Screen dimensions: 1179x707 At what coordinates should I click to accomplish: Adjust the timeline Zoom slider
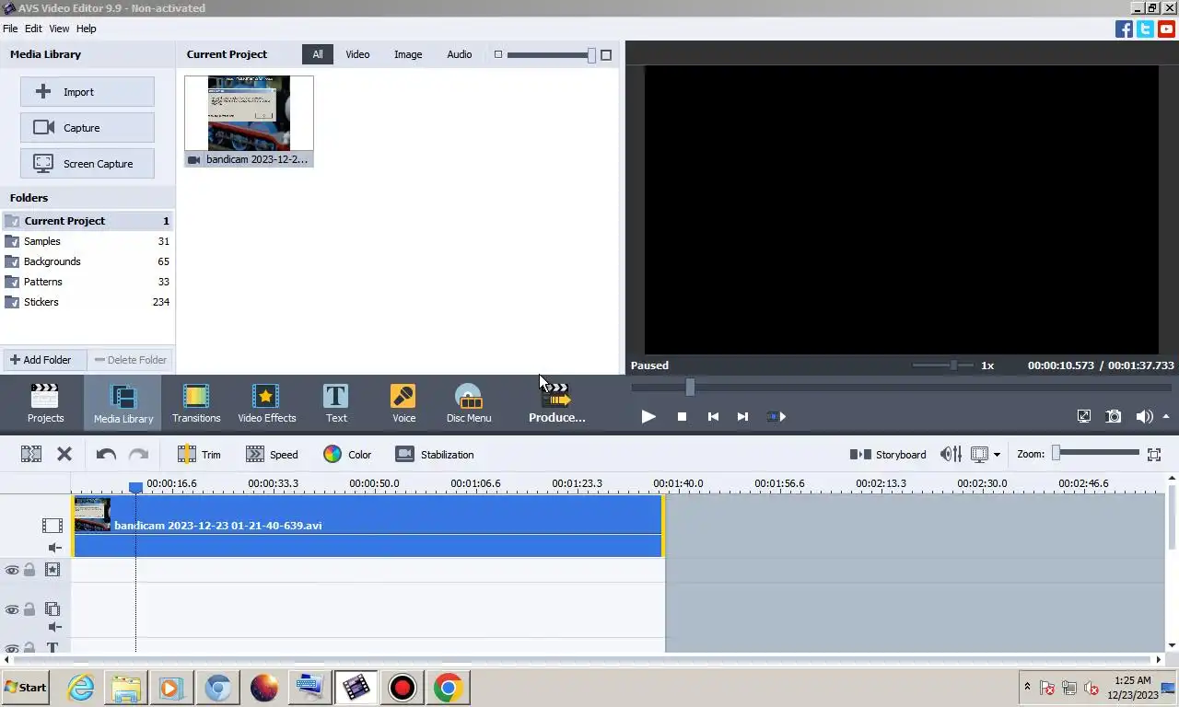(x=1056, y=453)
